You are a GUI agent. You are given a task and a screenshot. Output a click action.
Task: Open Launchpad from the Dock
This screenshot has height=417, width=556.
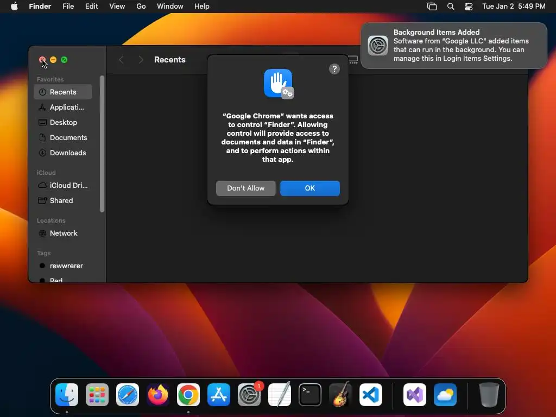pos(97,395)
